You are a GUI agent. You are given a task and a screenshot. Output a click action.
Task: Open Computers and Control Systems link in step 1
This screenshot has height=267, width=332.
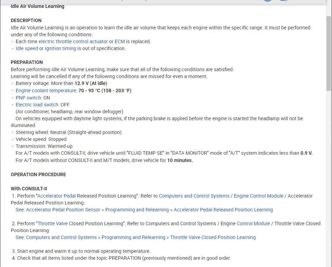coord(194,196)
